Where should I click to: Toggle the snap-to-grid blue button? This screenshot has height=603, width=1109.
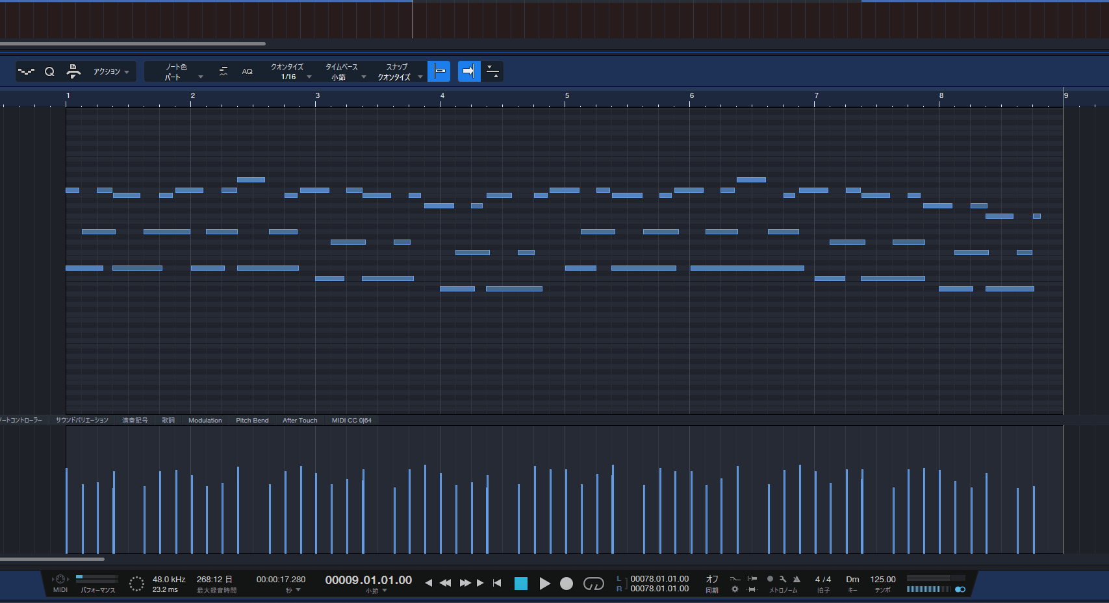click(440, 71)
